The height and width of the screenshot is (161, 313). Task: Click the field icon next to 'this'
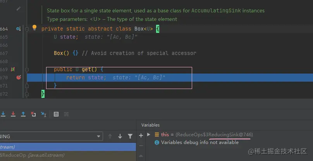point(157,134)
